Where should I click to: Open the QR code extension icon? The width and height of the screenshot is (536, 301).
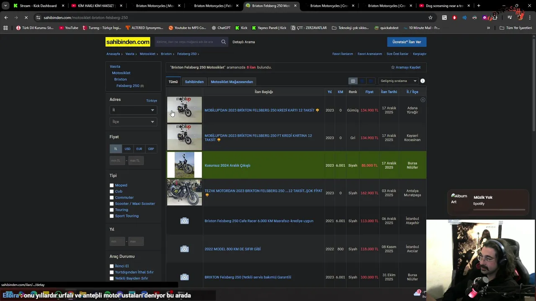coord(444,18)
